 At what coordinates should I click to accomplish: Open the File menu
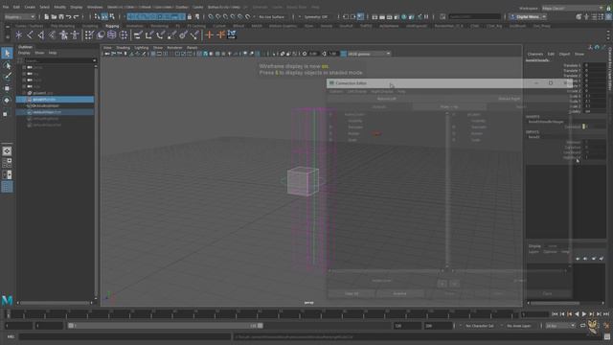(x=6, y=7)
